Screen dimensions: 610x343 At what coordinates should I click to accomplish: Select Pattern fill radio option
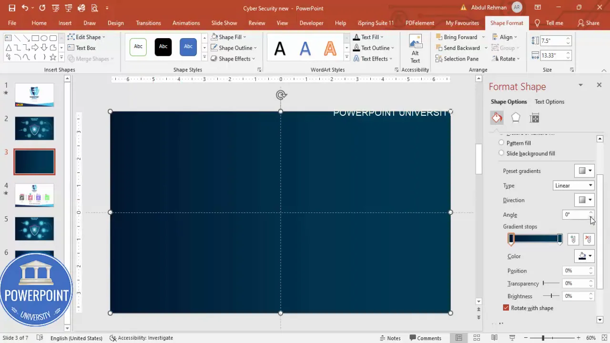501,143
